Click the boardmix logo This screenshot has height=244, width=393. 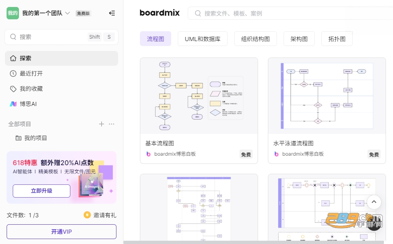tap(160, 13)
